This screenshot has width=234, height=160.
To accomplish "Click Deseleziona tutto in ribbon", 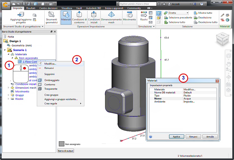I will (206, 22).
